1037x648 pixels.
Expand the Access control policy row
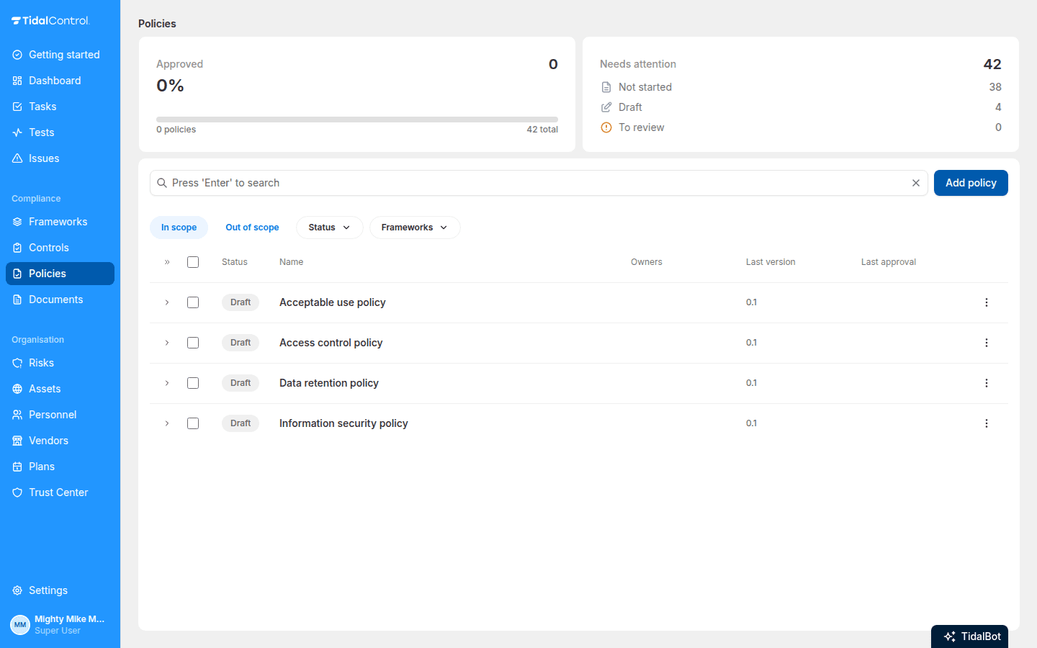(167, 343)
